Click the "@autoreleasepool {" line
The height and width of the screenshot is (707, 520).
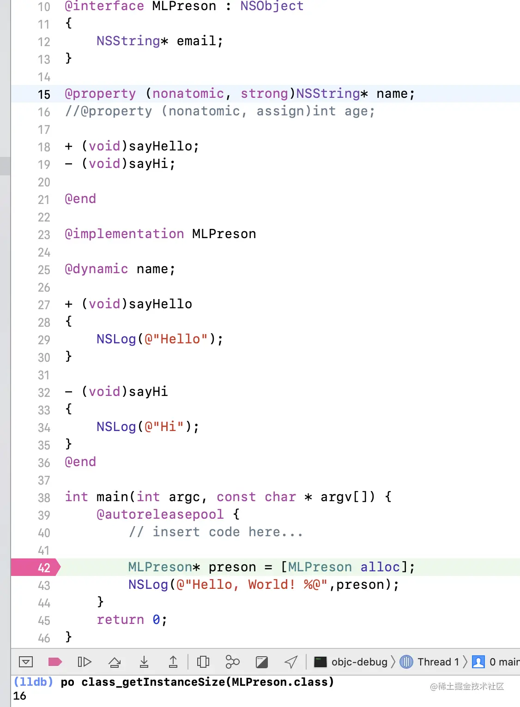168,515
